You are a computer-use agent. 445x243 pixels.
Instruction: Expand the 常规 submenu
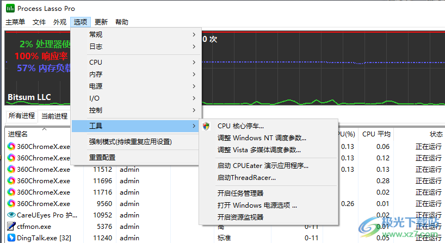pos(135,35)
